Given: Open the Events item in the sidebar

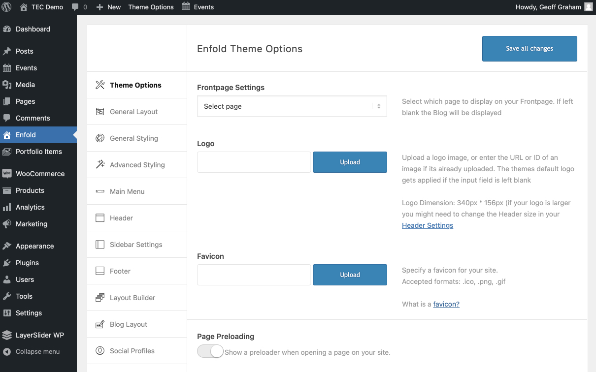Looking at the screenshot, I should click(38, 68).
